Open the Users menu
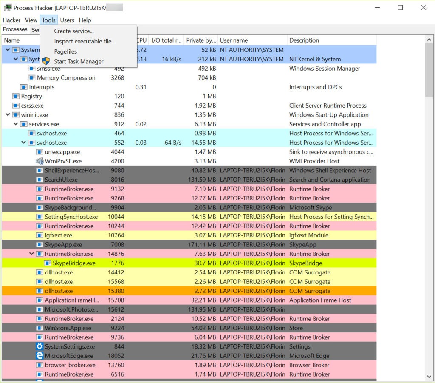 tap(67, 20)
